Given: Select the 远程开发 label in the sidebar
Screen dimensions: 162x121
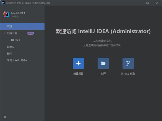Looking at the screenshot, I should pyautogui.click(x=12, y=33).
